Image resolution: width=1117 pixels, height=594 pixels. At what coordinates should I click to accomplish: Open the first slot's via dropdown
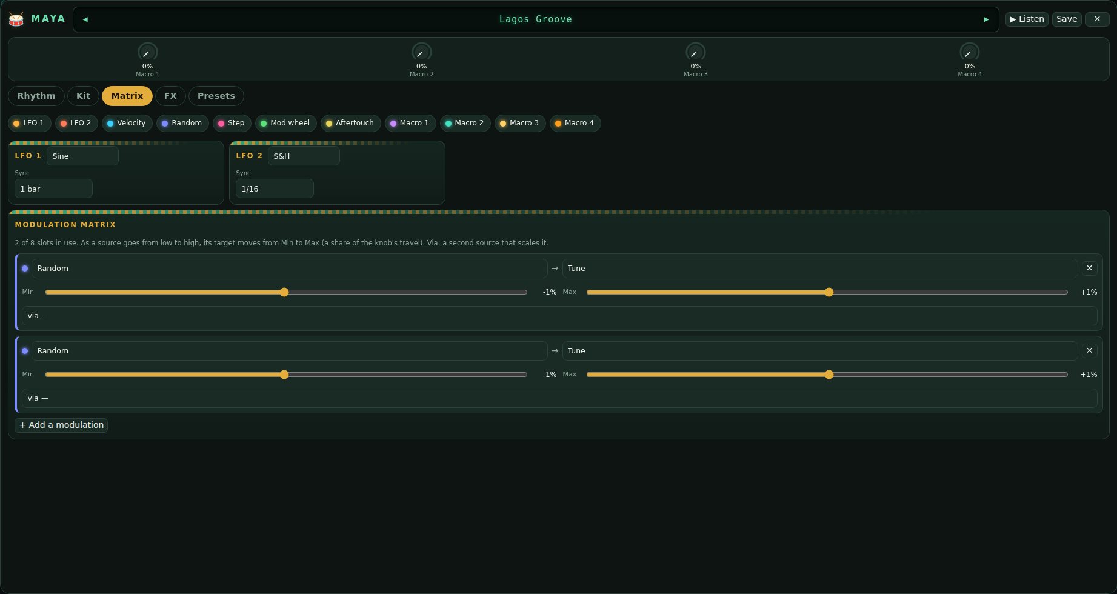coord(559,316)
